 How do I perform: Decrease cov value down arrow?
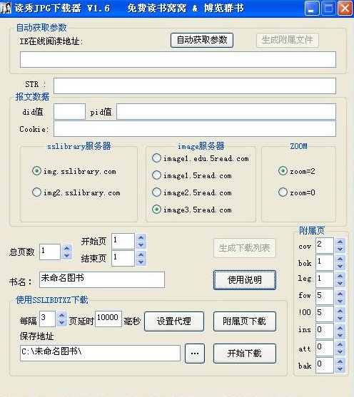340,249
